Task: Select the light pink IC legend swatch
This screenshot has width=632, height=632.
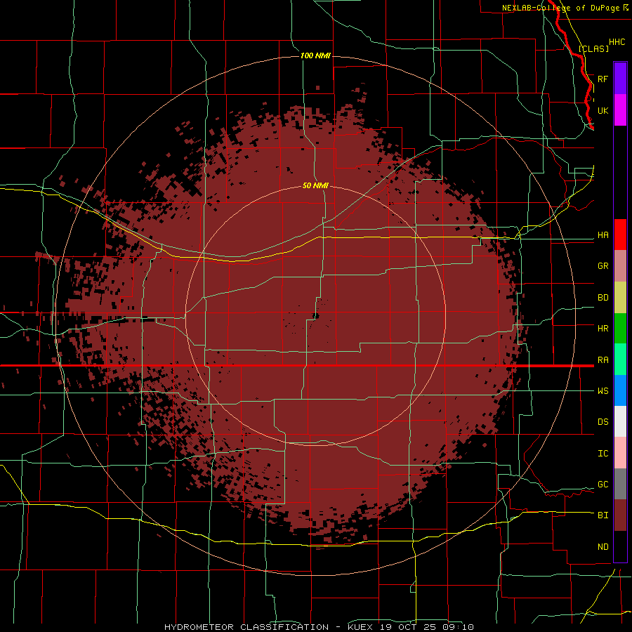Action: (x=620, y=453)
